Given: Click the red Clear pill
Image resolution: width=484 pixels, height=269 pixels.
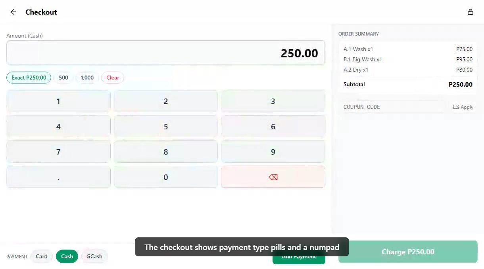Looking at the screenshot, I should click(112, 78).
